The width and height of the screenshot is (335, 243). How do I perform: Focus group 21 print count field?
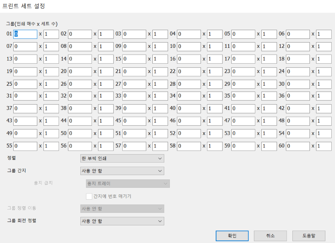point(134,71)
